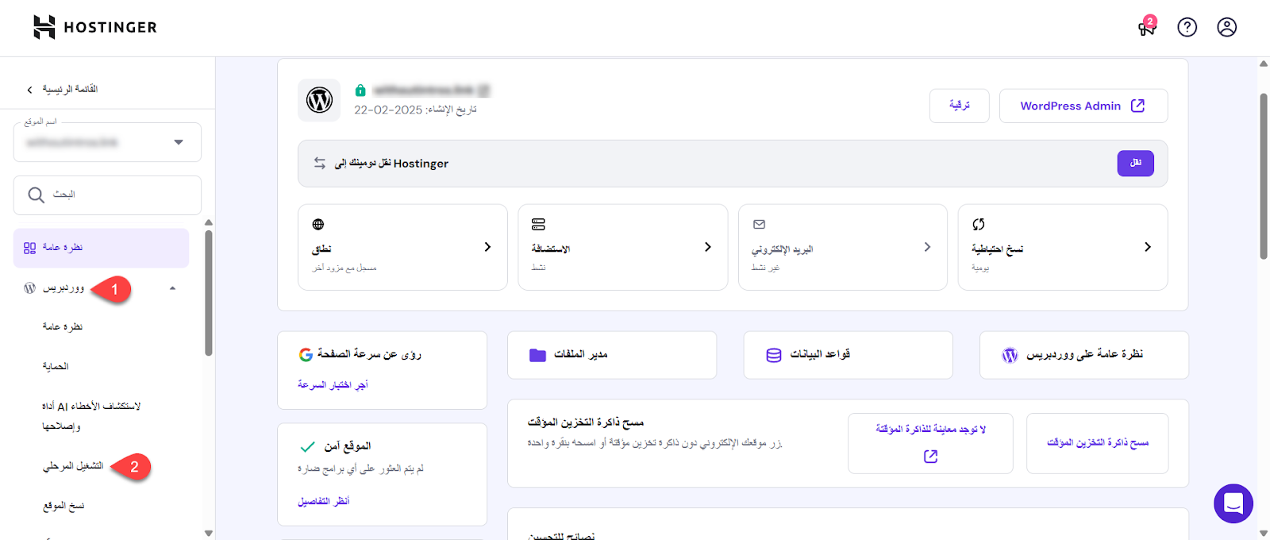Go back via main menu chevron
1270x540 pixels.
tap(29, 90)
